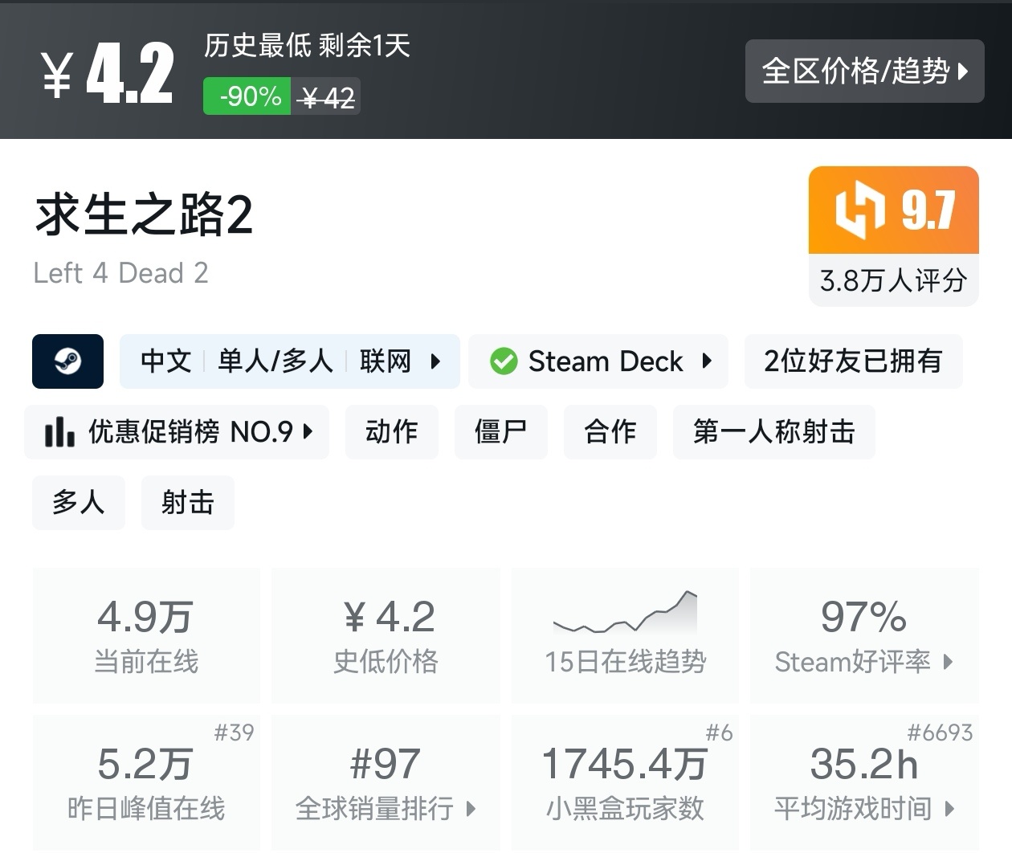View 平均游戏时间 35.2h details
This screenshot has width=1012, height=853.
coord(863,781)
